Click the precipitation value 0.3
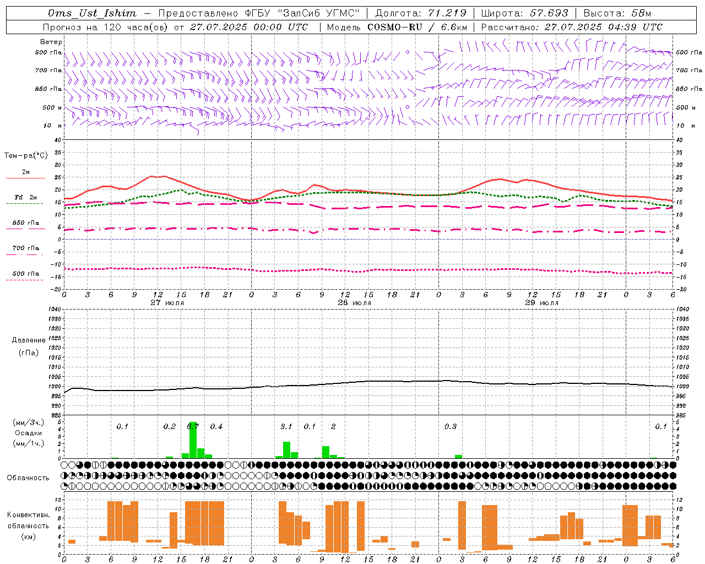Image resolution: width=705 pixels, height=564 pixels. pyautogui.click(x=451, y=426)
